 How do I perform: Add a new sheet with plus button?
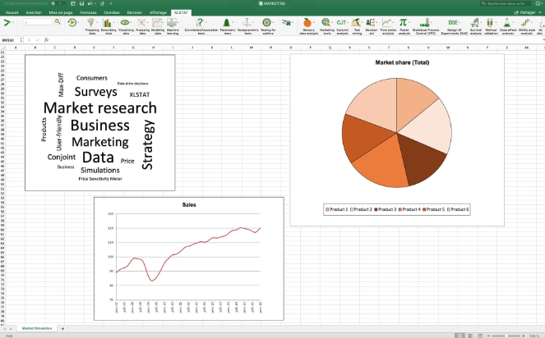[x=62, y=328]
